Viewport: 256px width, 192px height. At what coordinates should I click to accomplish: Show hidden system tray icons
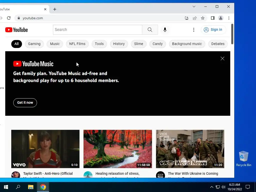211,187
